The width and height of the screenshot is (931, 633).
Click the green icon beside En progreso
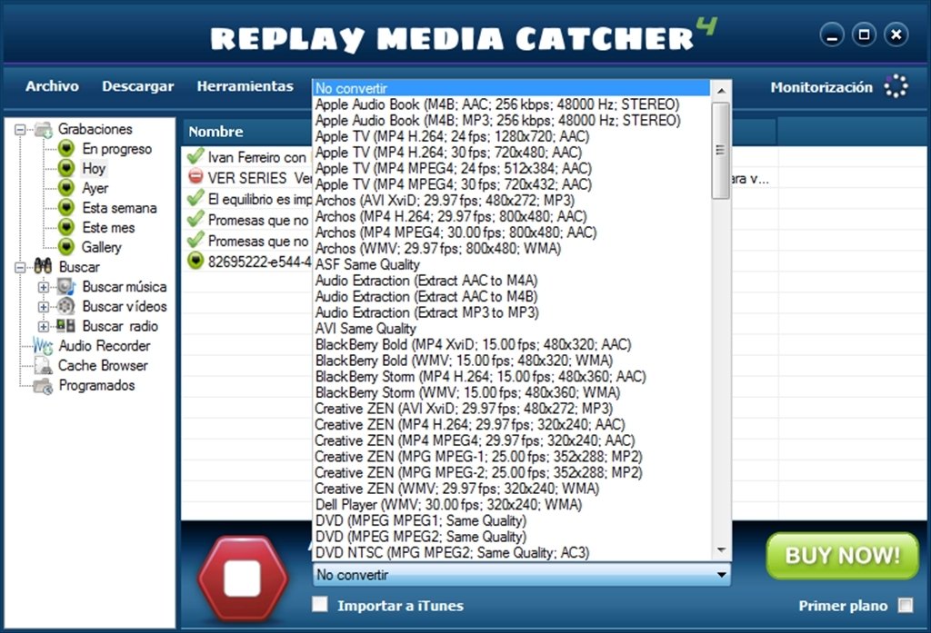coord(66,148)
